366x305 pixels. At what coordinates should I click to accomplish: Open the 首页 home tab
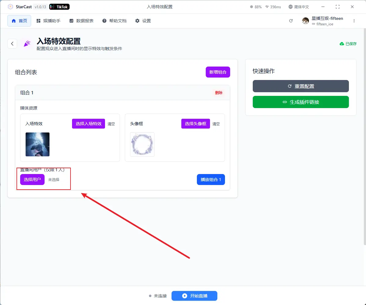(19, 21)
